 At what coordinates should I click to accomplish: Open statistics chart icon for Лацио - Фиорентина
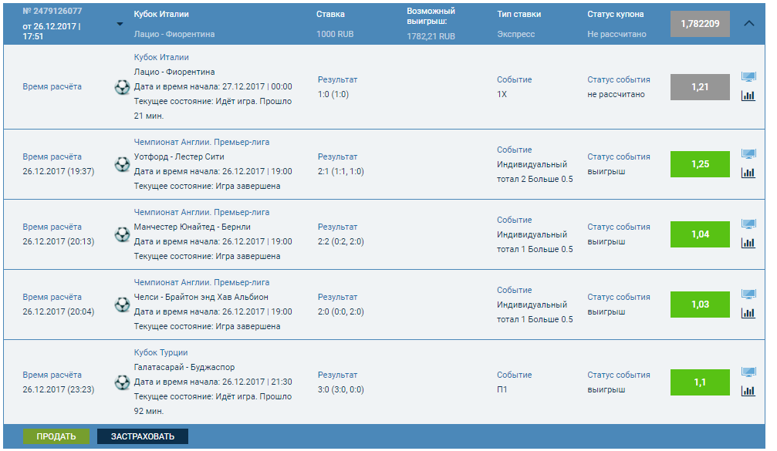pos(748,96)
